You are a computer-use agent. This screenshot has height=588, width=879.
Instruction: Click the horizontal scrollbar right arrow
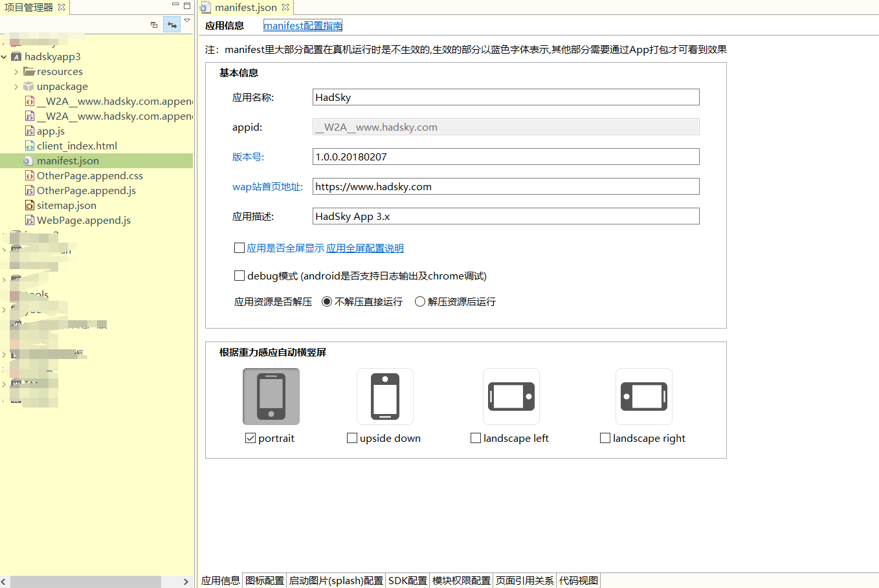[x=186, y=582]
